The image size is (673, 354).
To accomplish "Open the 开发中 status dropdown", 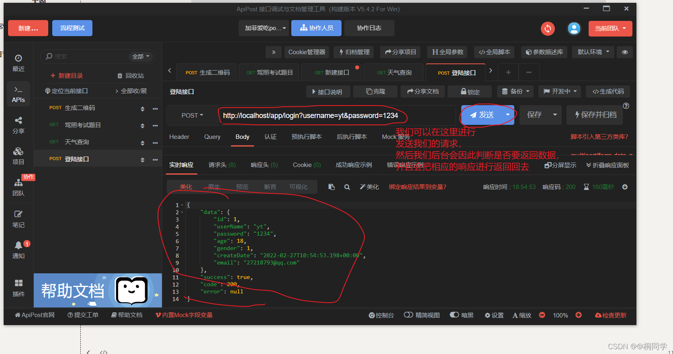I will tap(560, 92).
